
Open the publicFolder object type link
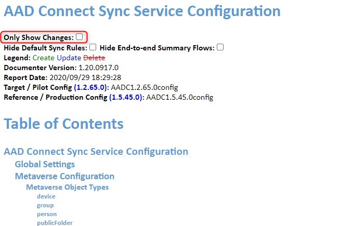[x=55, y=223]
